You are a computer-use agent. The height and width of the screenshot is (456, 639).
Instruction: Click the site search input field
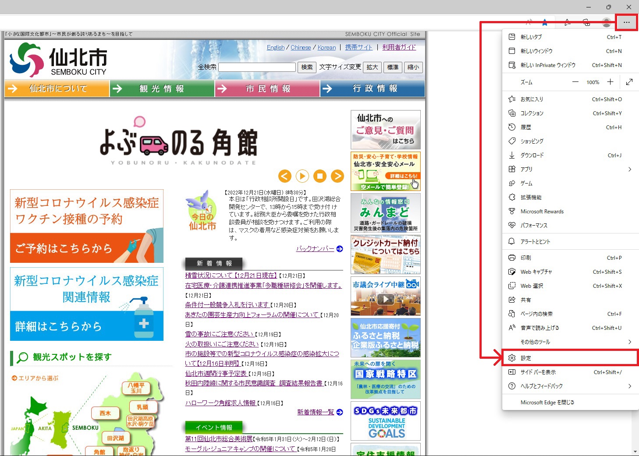tap(257, 67)
